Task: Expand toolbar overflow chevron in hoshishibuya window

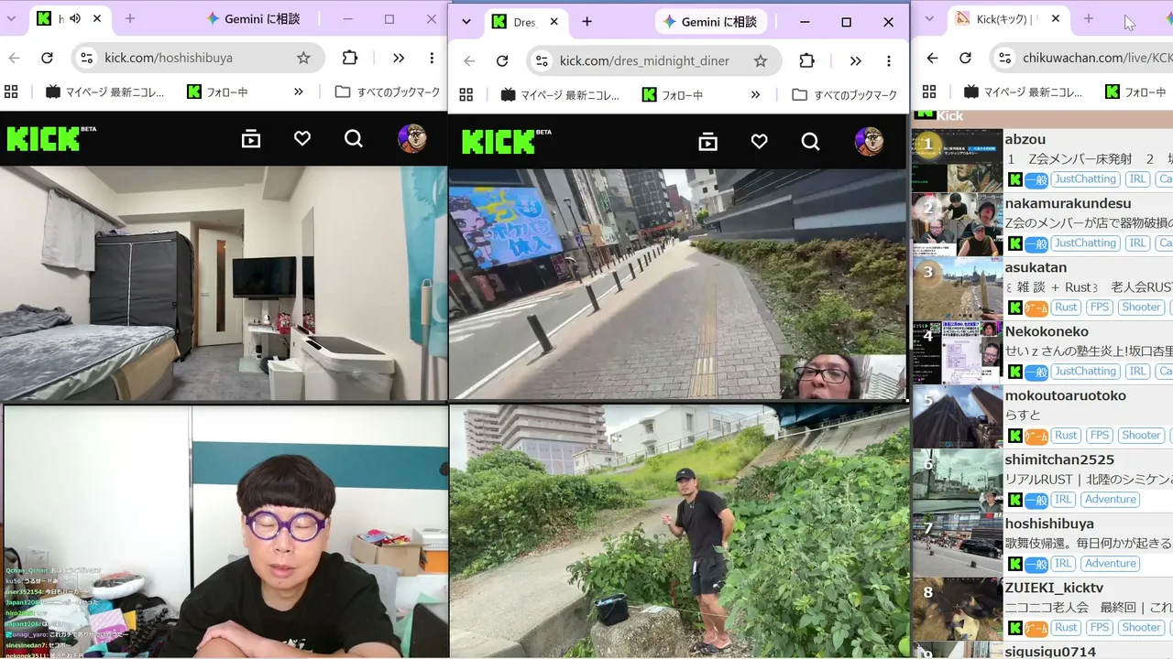Action: pos(399,58)
